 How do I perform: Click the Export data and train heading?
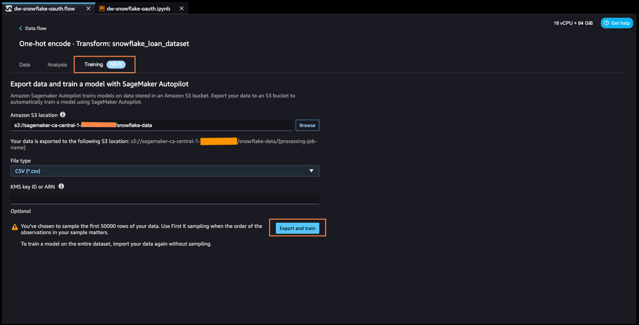coord(100,84)
